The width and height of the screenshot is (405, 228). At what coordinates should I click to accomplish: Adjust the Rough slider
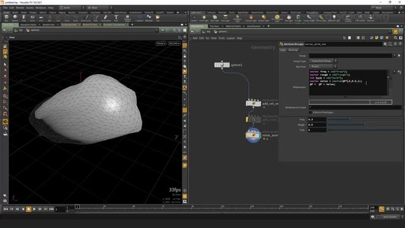tap(365, 125)
